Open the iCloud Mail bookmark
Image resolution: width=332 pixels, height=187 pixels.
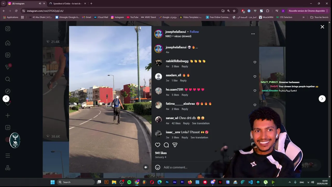tap(101, 17)
